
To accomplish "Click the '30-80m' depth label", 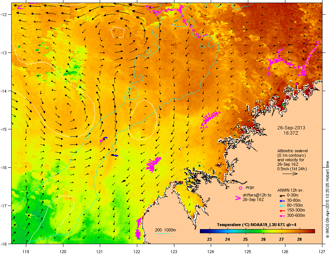I will [294, 200].
